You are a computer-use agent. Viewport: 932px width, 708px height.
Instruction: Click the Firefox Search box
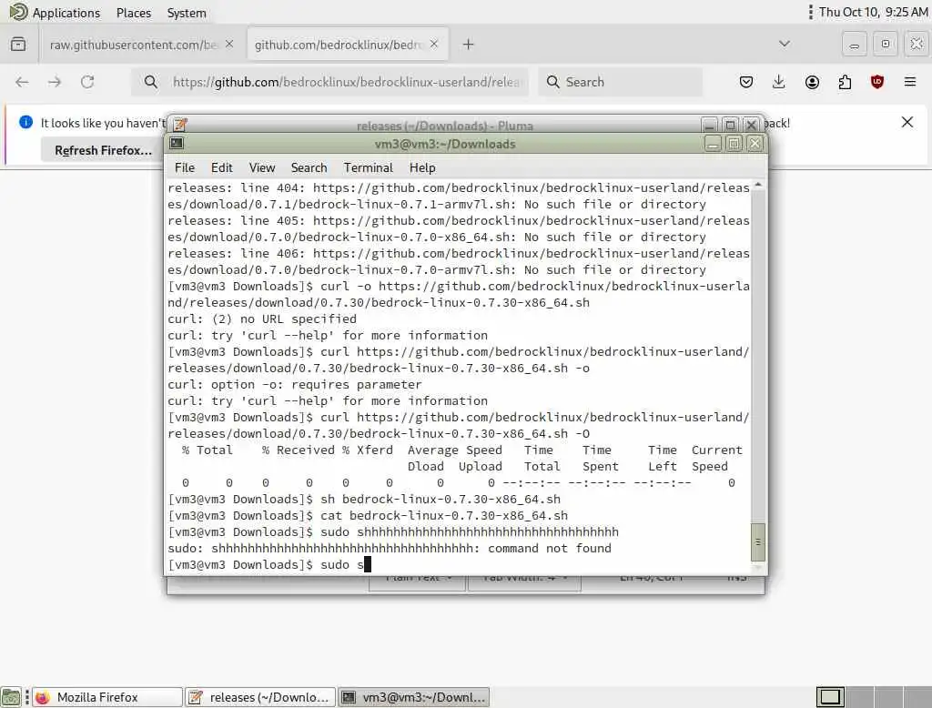click(x=621, y=82)
